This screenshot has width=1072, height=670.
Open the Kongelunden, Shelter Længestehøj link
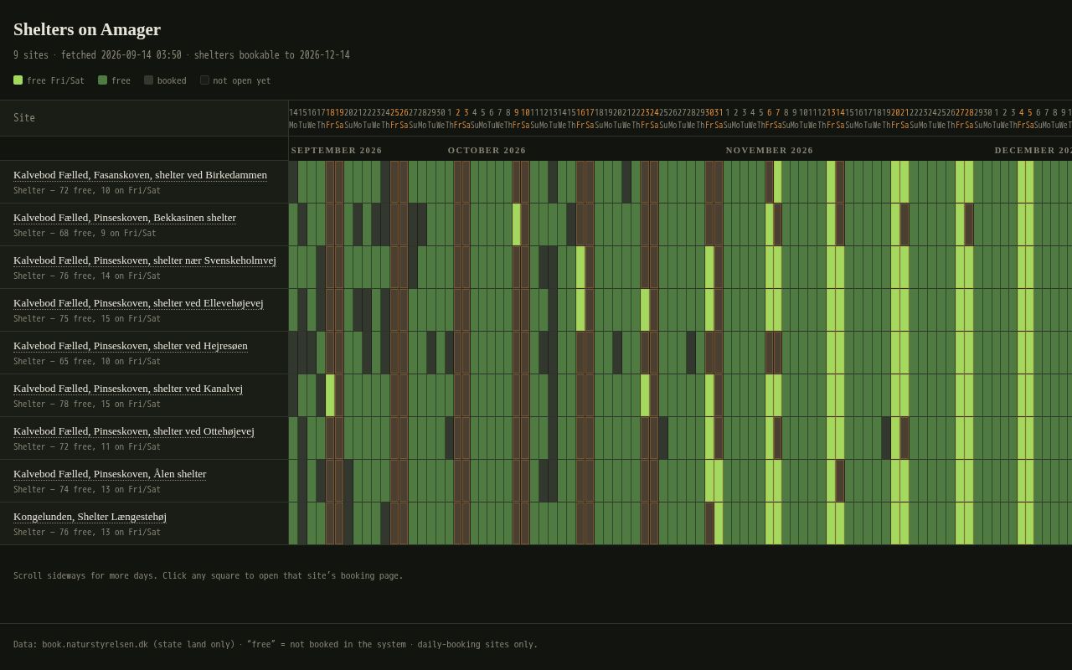pyautogui.click(x=90, y=517)
